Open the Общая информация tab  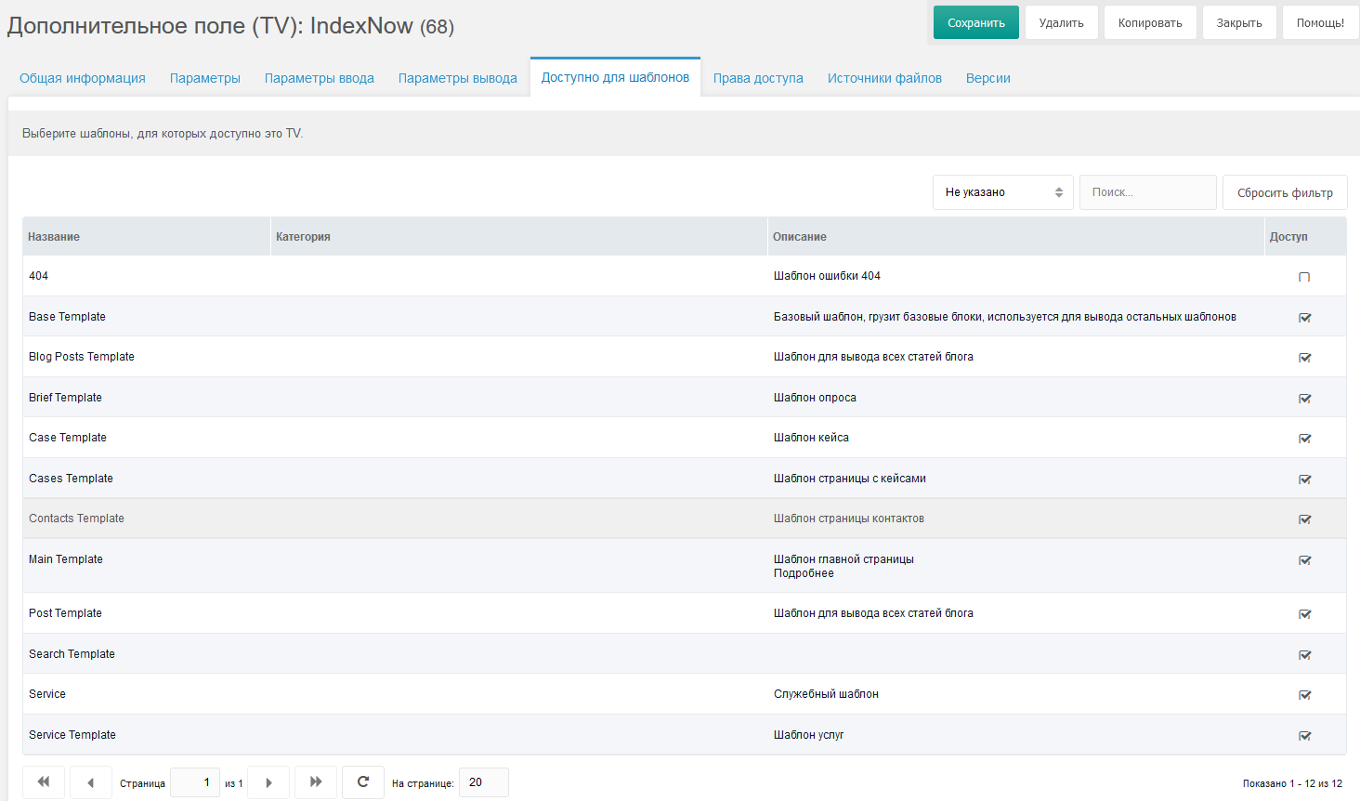83,78
